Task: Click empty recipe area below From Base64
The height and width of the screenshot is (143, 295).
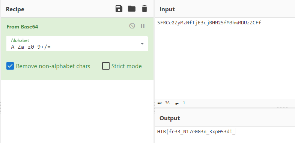Action: pos(77,112)
